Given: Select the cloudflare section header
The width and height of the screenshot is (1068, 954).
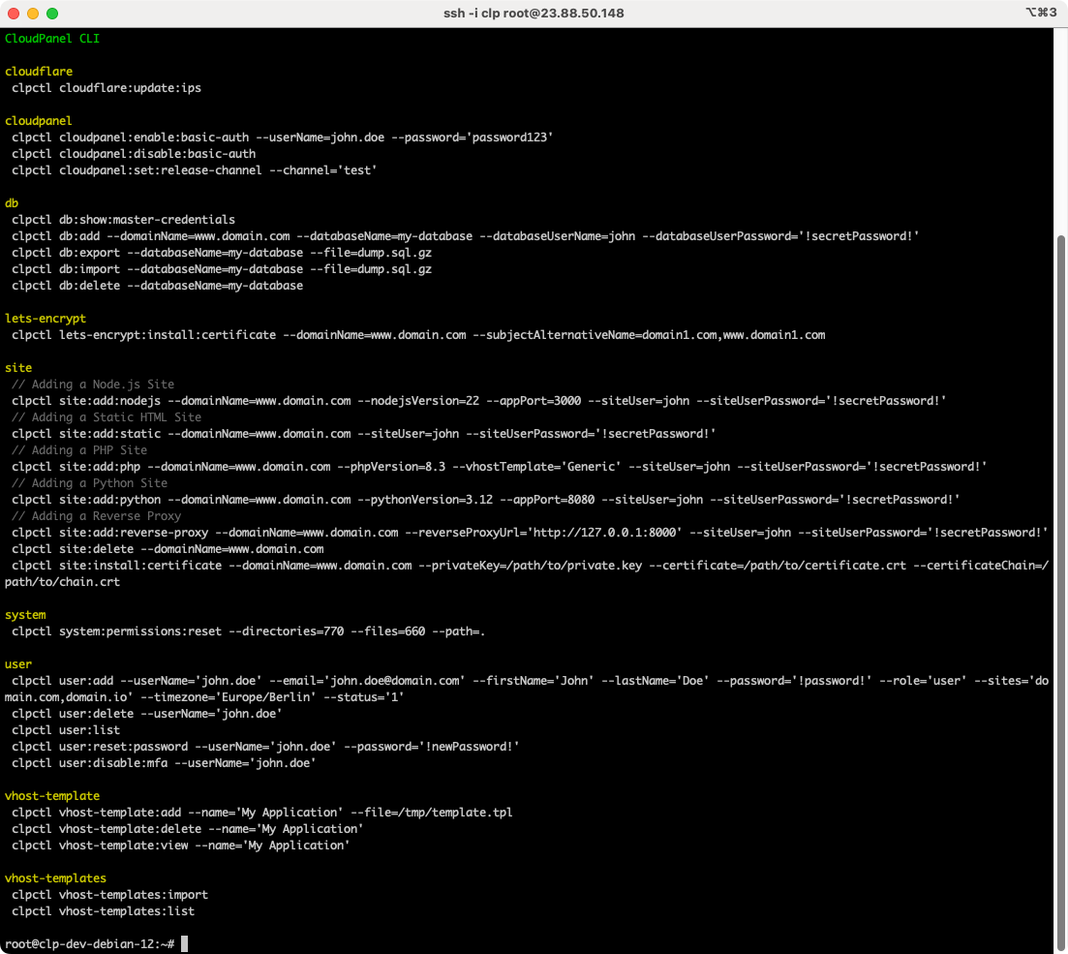Looking at the screenshot, I should pos(38,71).
